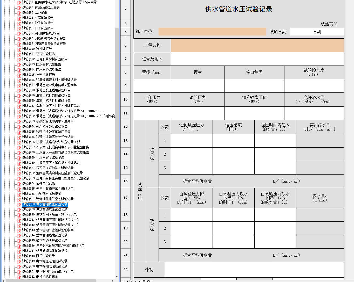Click the icon beside 试验表34 回弹弯沉记录
This screenshot has height=282, width=354.
coord(19,184)
